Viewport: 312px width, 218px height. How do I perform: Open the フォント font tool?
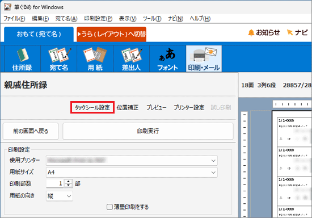[x=167, y=58]
